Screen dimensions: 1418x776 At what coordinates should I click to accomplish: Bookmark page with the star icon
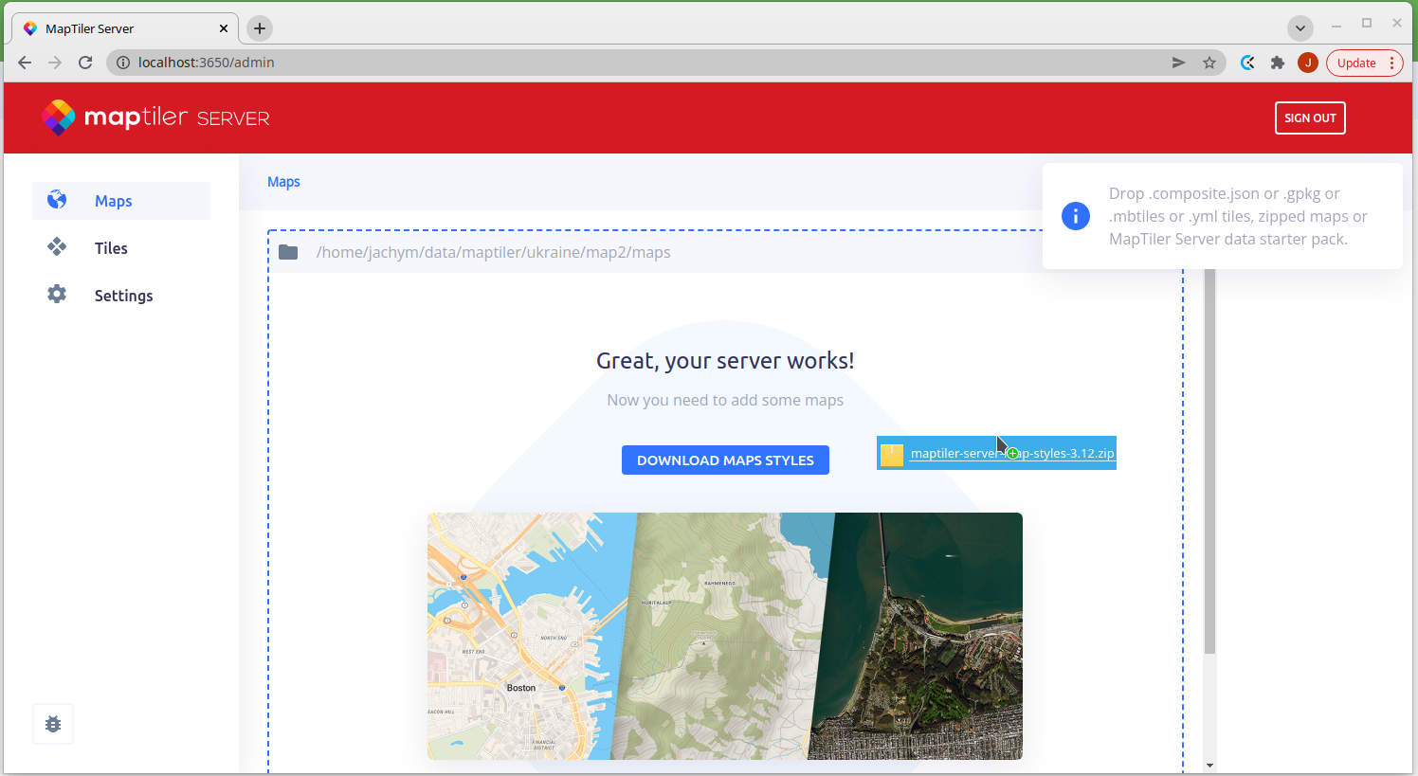pos(1209,63)
